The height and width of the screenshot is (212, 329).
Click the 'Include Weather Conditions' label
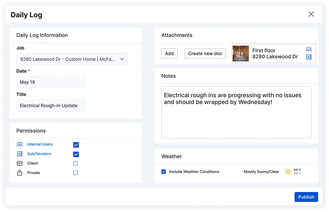tap(194, 172)
